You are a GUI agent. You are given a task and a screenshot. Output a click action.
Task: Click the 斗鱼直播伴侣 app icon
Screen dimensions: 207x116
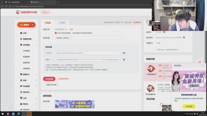(x=151, y=69)
